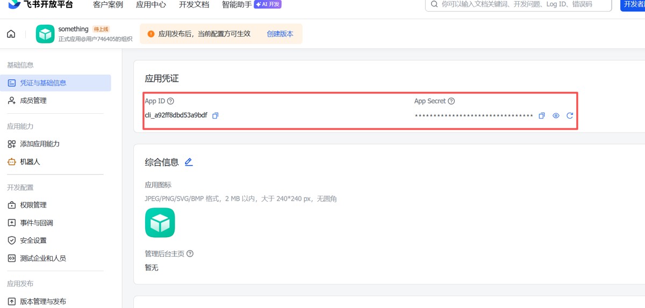Open help tooltip next to App ID
This screenshot has width=645, height=308.
(171, 101)
